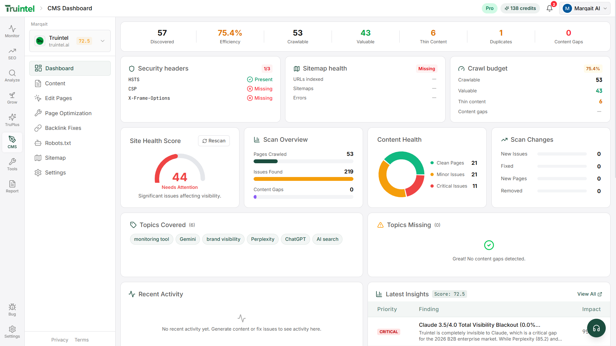Open the Grow section icon
This screenshot has height=346, width=616.
coord(12,98)
